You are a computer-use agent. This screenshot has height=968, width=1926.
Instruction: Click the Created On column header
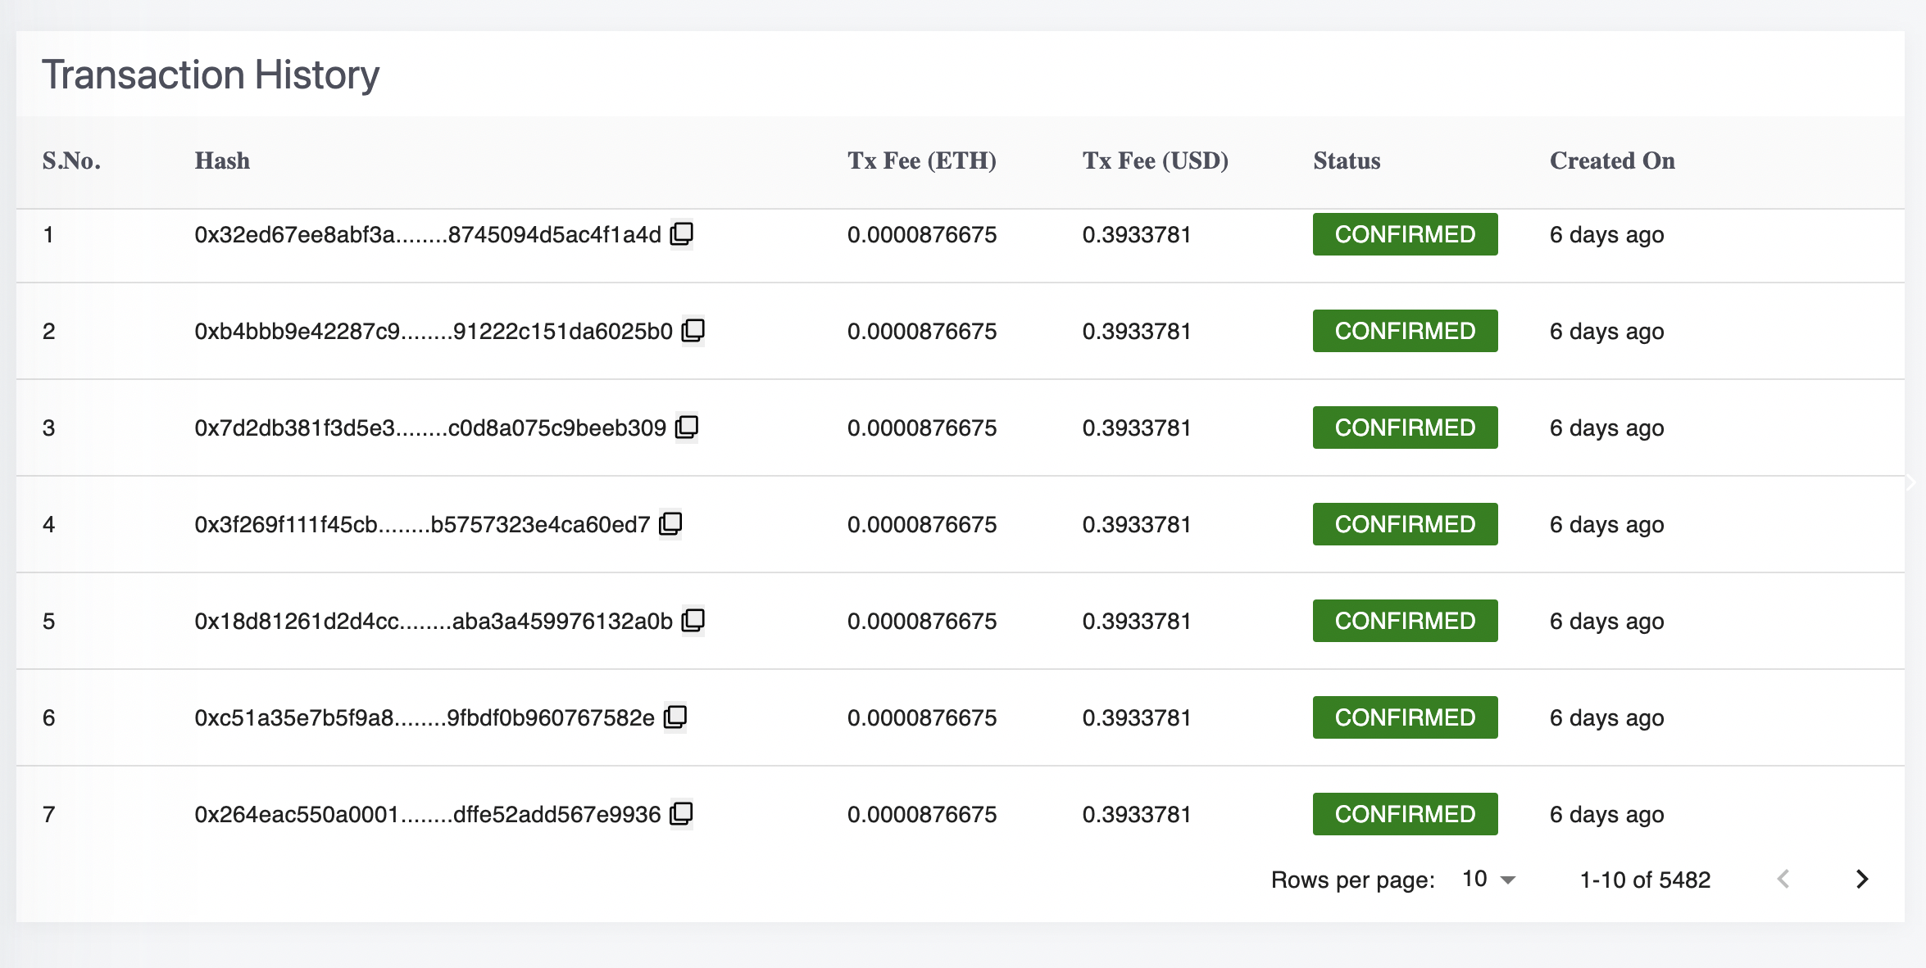pos(1612,161)
